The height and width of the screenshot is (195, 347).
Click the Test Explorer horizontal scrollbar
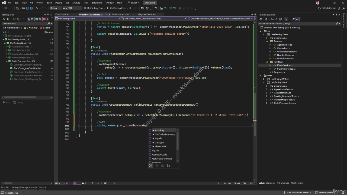pos(20,97)
